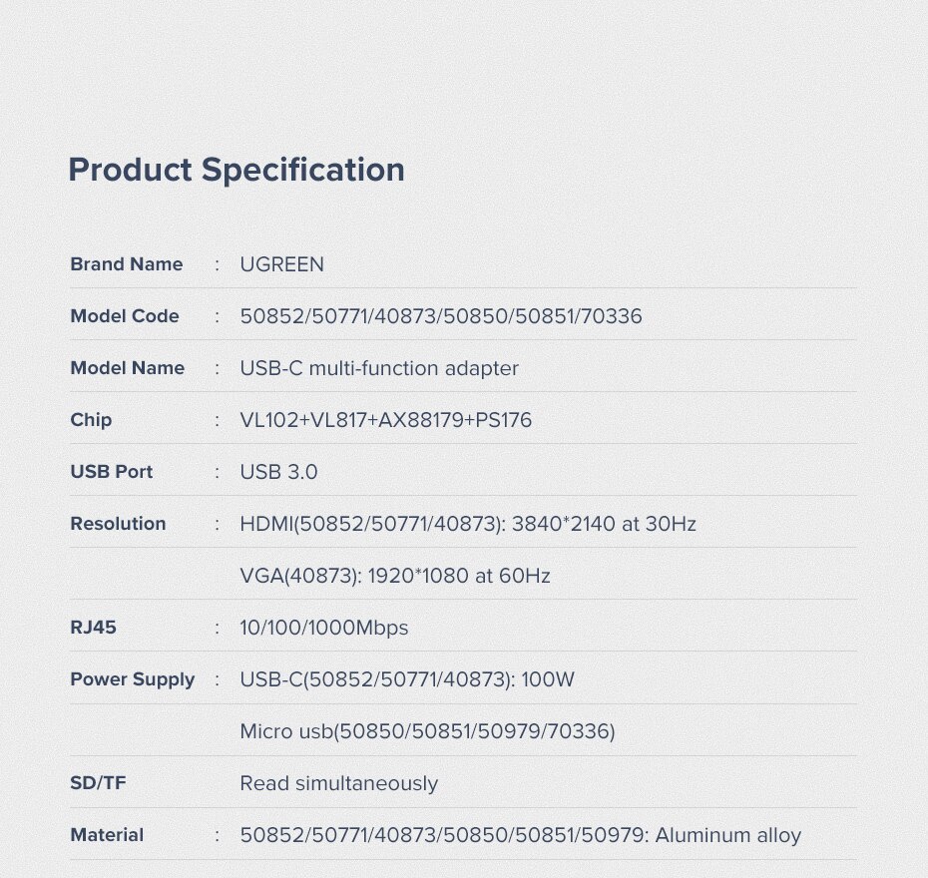Viewport: 928px width, 878px height.
Task: Click the Model Code label
Action: pyautogui.click(x=125, y=316)
